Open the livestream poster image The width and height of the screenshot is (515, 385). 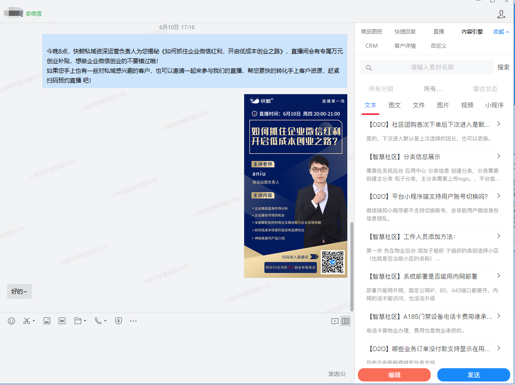296,185
